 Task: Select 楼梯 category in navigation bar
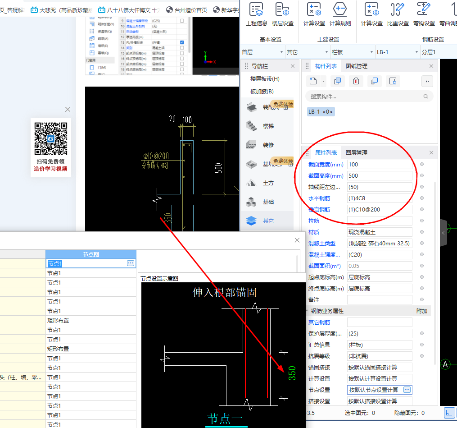pos(268,126)
